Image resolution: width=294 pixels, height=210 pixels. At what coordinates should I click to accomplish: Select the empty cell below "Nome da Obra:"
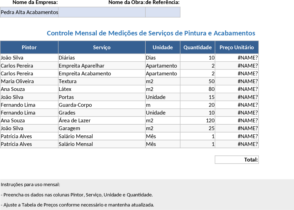pos(102,12)
